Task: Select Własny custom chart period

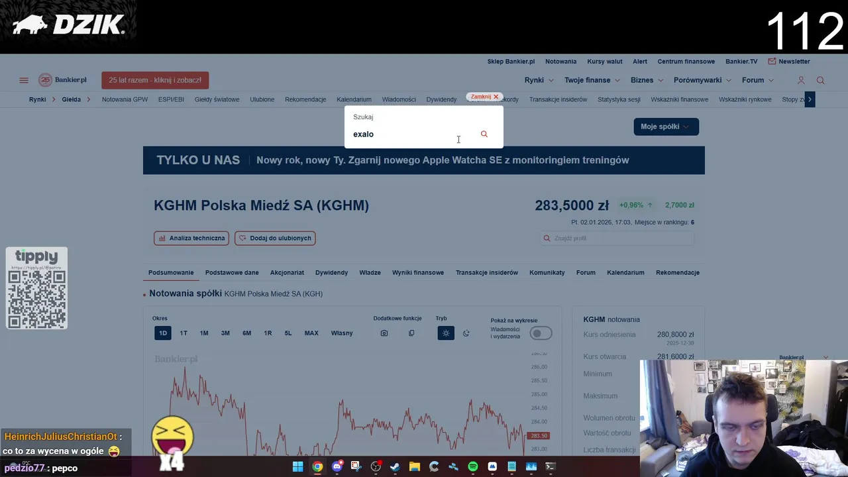Action: click(342, 333)
